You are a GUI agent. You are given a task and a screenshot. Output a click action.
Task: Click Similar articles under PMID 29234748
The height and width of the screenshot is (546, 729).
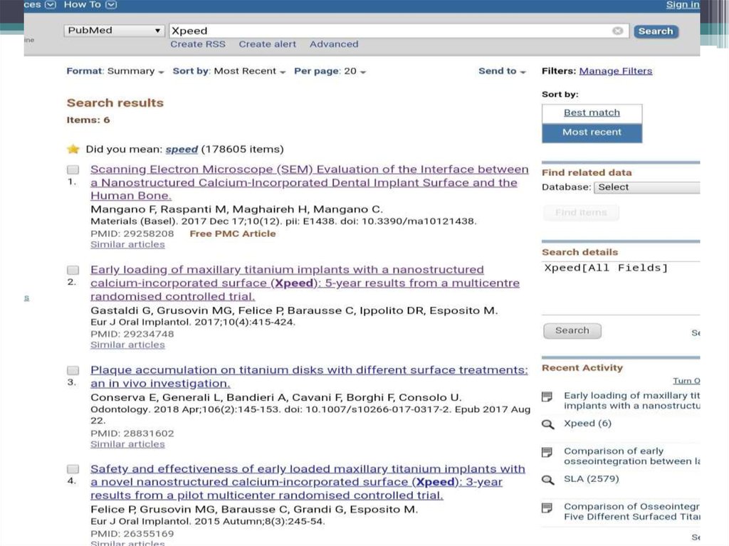click(x=127, y=345)
